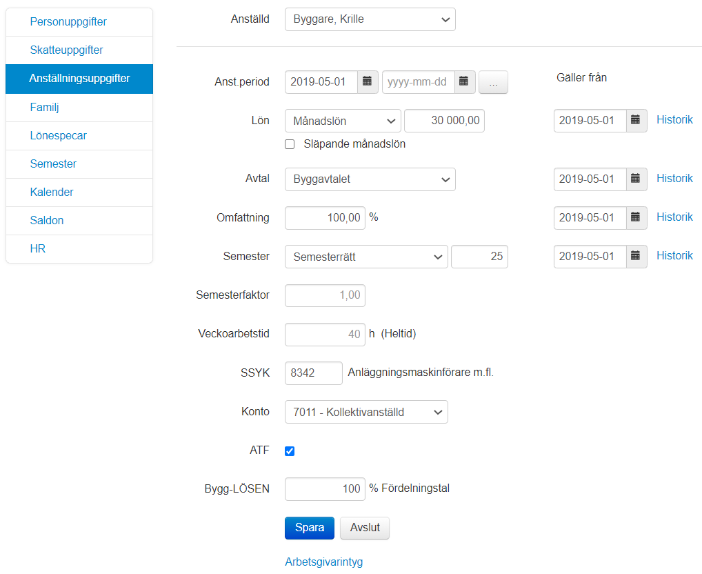Uncheck the ATF checkbox
This screenshot has height=574, width=702.
(x=290, y=451)
